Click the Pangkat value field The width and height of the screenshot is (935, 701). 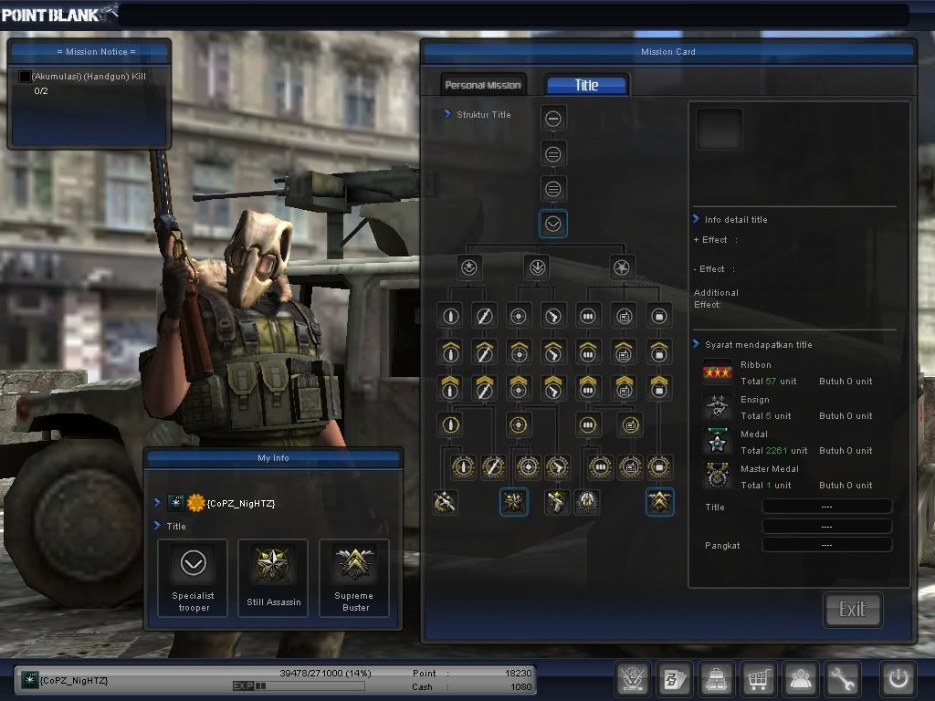tap(827, 545)
